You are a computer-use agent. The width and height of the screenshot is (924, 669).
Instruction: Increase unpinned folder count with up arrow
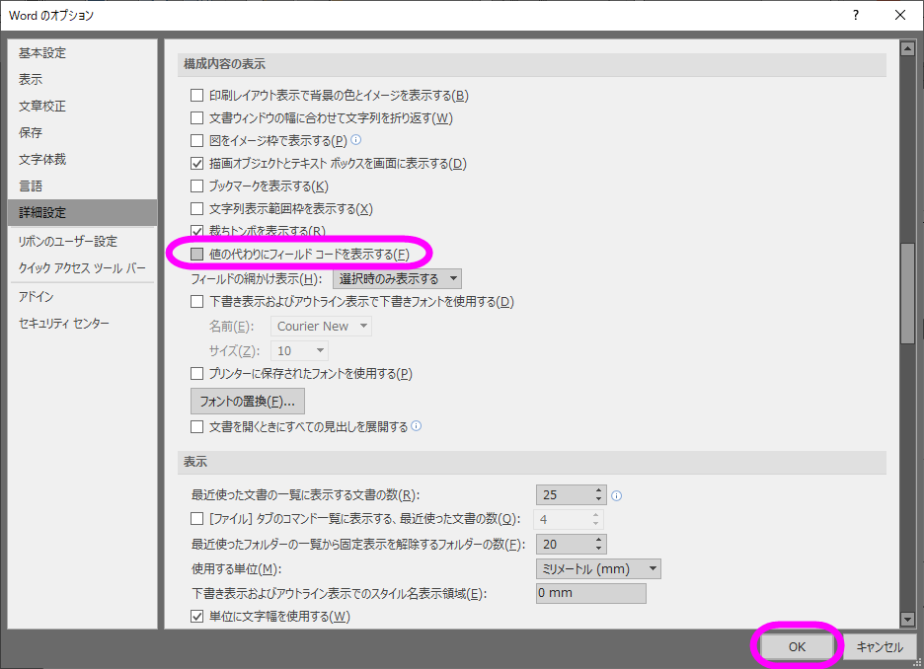[598, 540]
